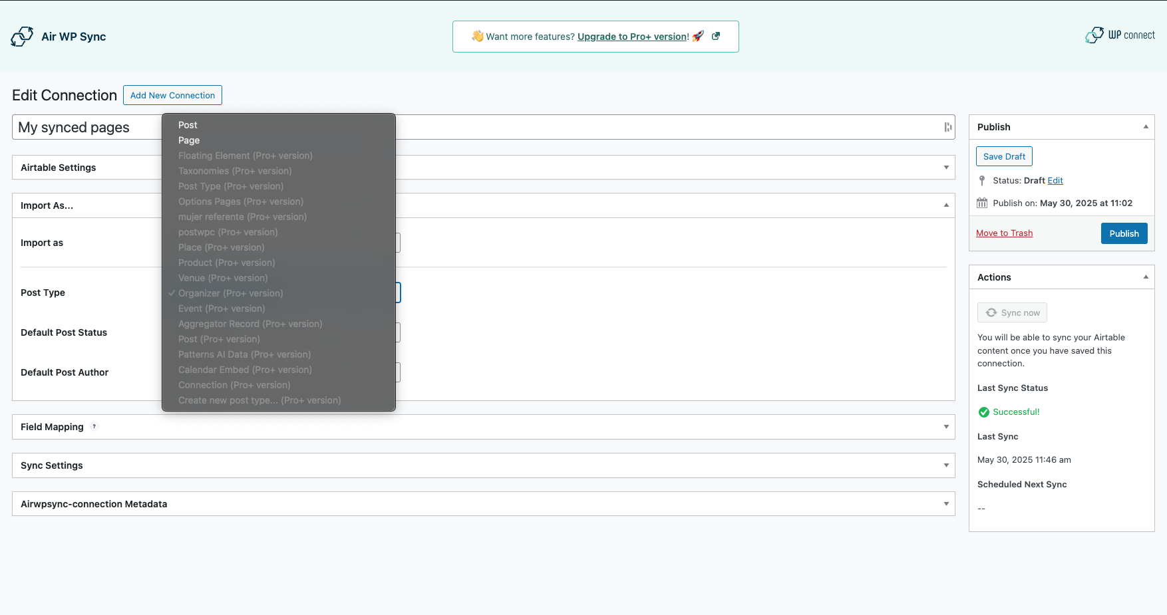Choose Floating Element (Pro+ version) option
Viewport: 1167px width, 615px height.
(x=279, y=156)
